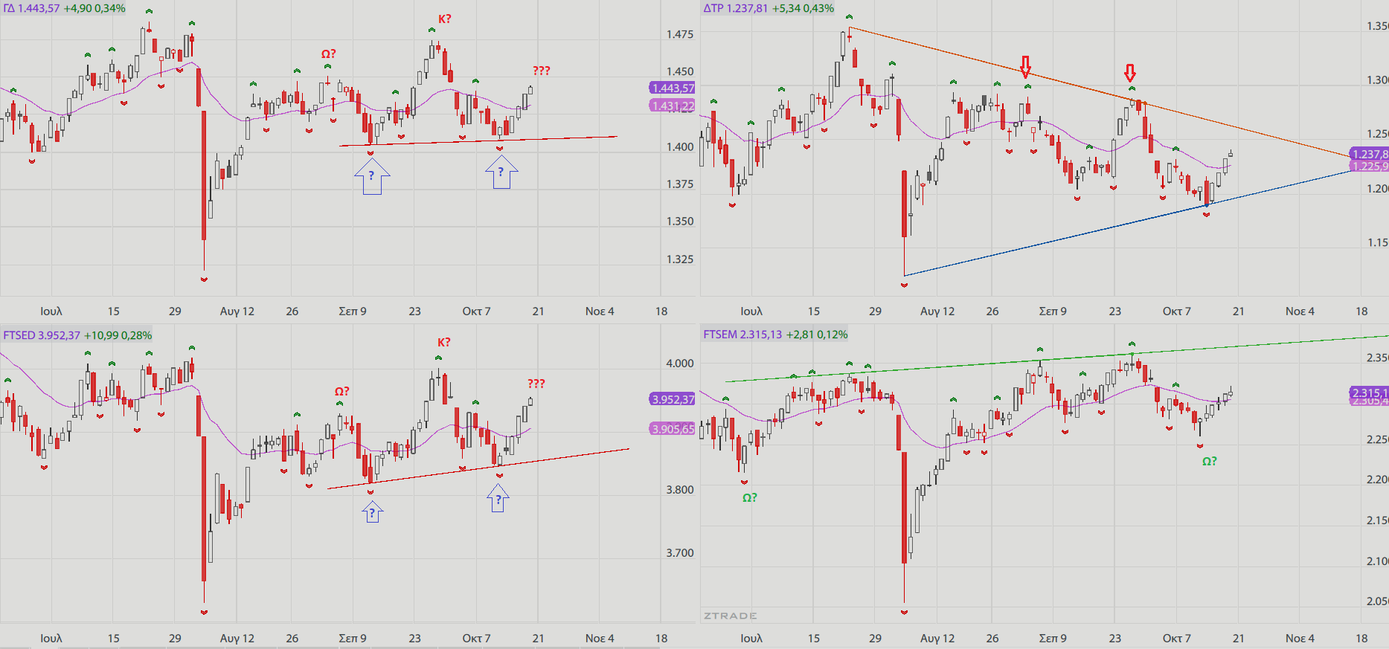Viewport: 1389px width, 649px height.
Task: Click the 1.450 price axis value
Action: 680,71
